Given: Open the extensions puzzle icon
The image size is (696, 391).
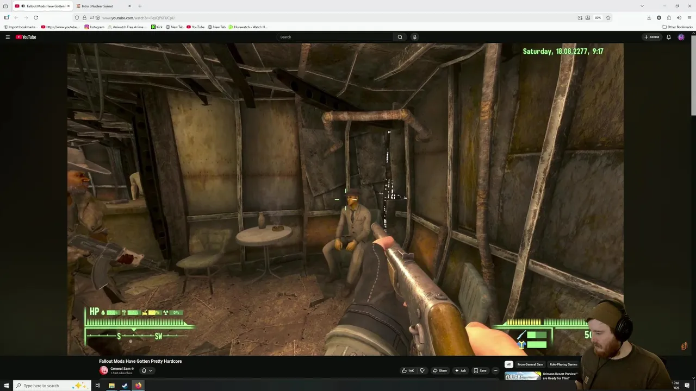Looking at the screenshot, I should pyautogui.click(x=669, y=17).
